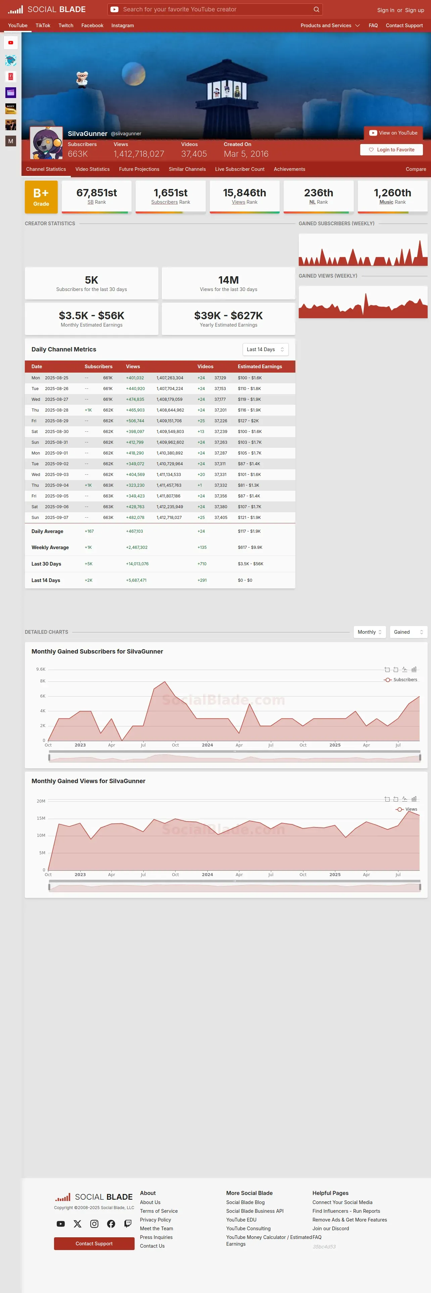Viewport: 431px width, 1293px height.
Task: Click the SilvaGunner channel avatar
Action: [x=46, y=143]
